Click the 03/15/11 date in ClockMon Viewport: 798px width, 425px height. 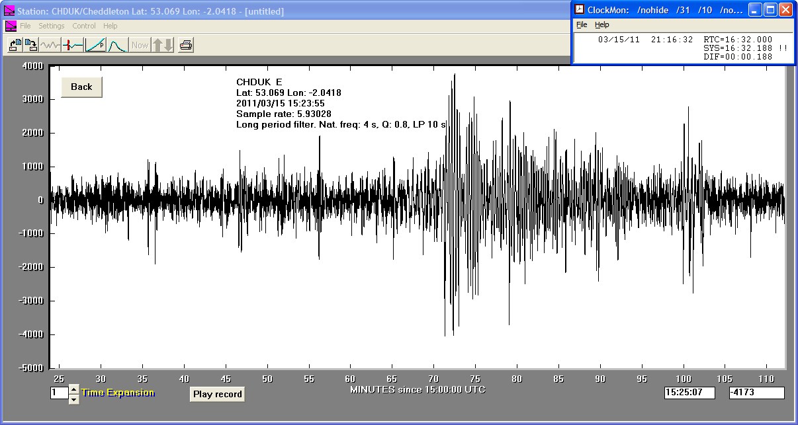tap(619, 40)
